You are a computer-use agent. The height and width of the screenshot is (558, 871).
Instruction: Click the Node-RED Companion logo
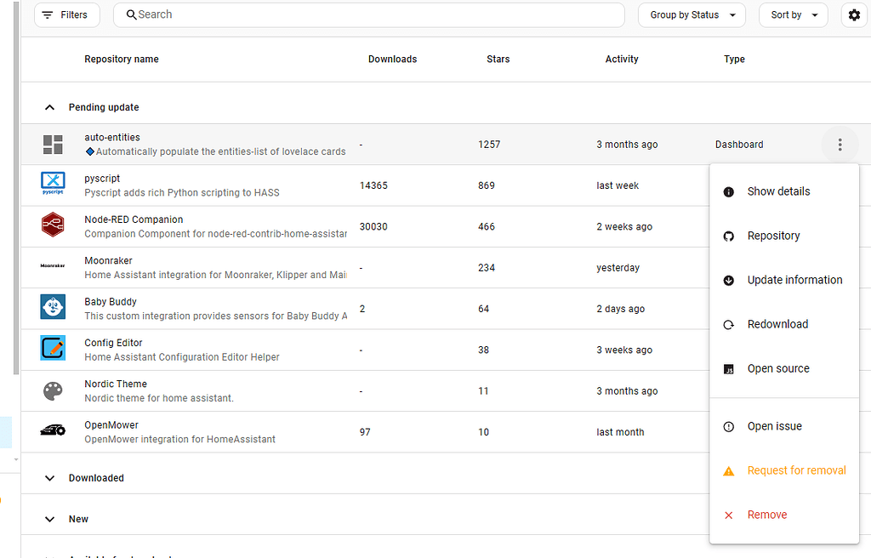[x=53, y=225]
